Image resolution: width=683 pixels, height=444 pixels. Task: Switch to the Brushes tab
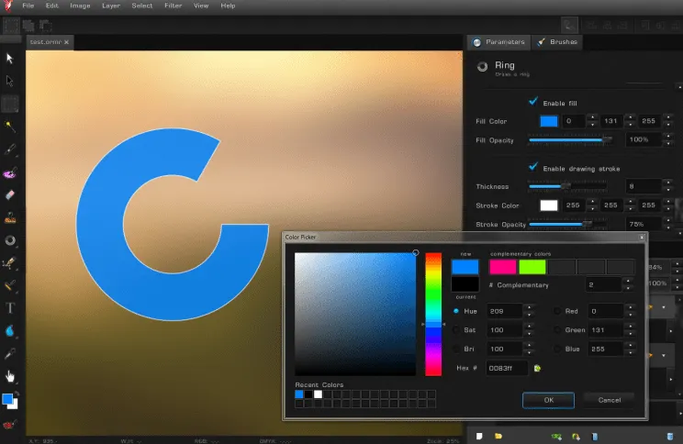(x=558, y=42)
